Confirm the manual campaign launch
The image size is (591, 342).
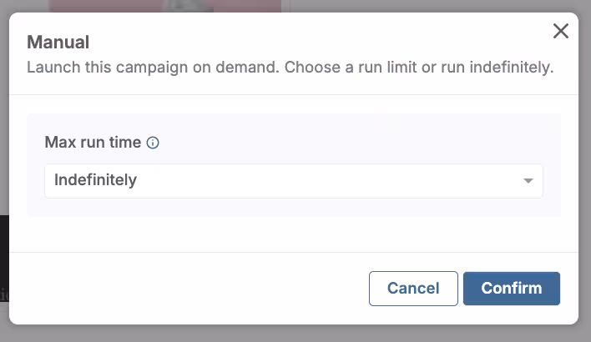(511, 289)
